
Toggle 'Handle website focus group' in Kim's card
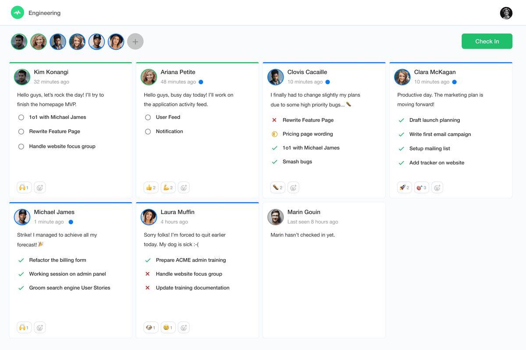21,147
